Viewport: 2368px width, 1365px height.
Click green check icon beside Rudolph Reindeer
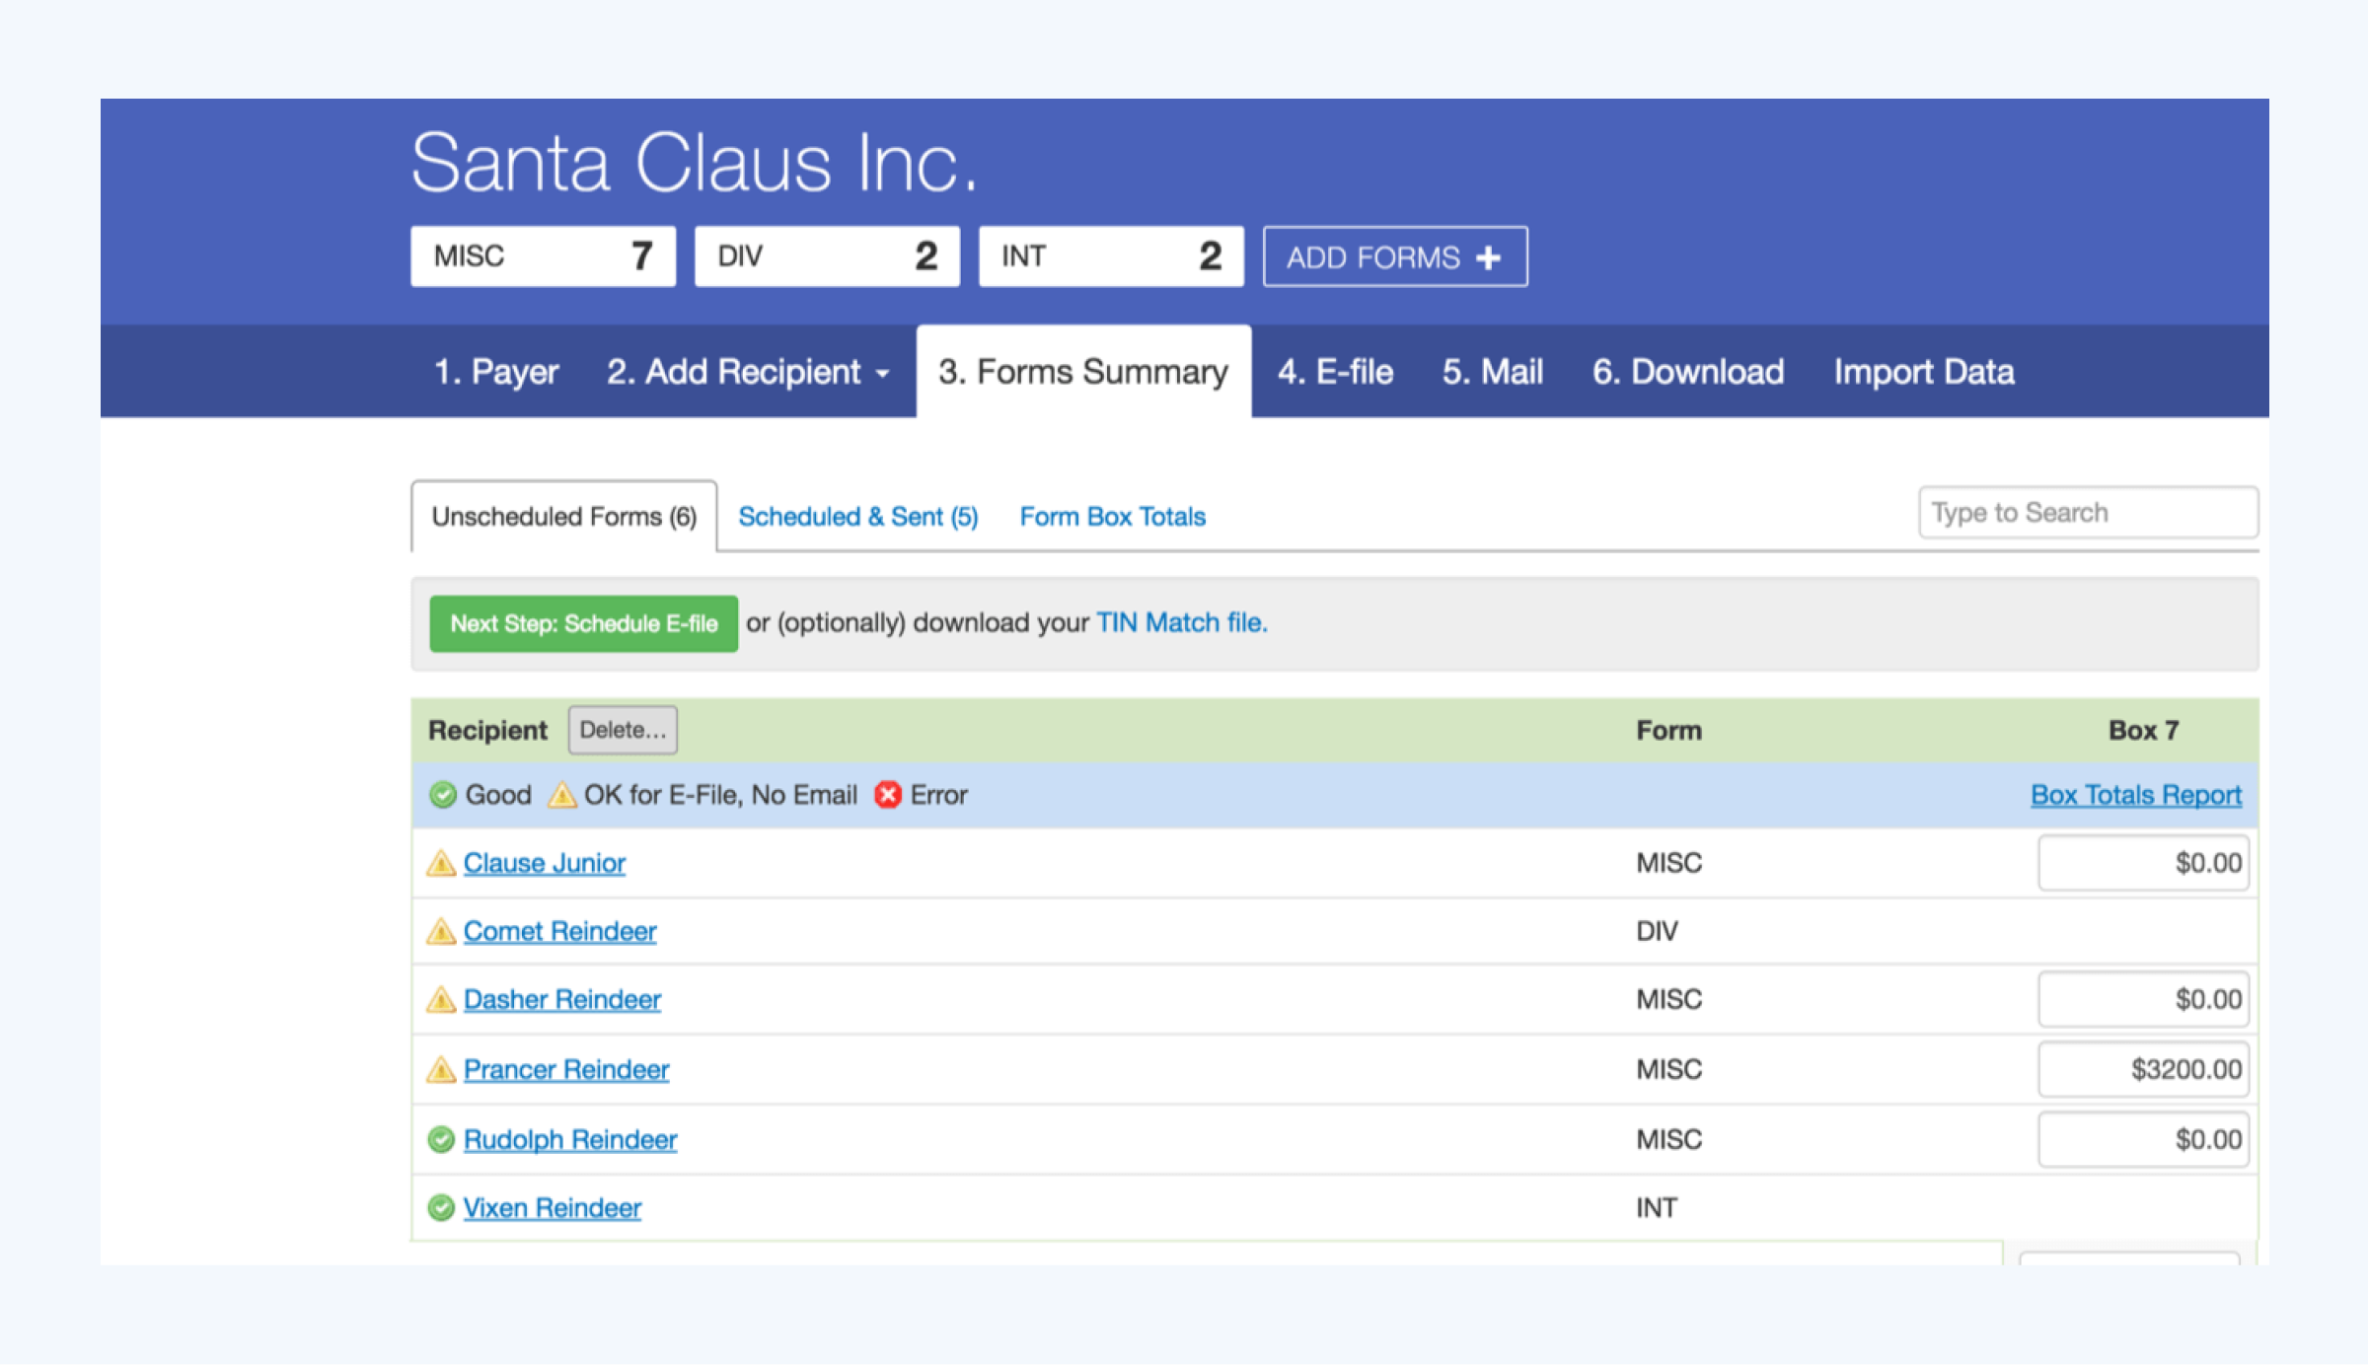coord(441,1139)
